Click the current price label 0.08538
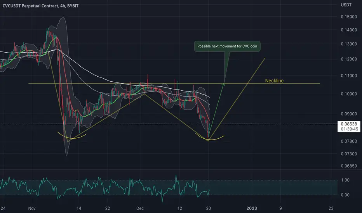The width and height of the screenshot is (362, 213). pyautogui.click(x=349, y=124)
